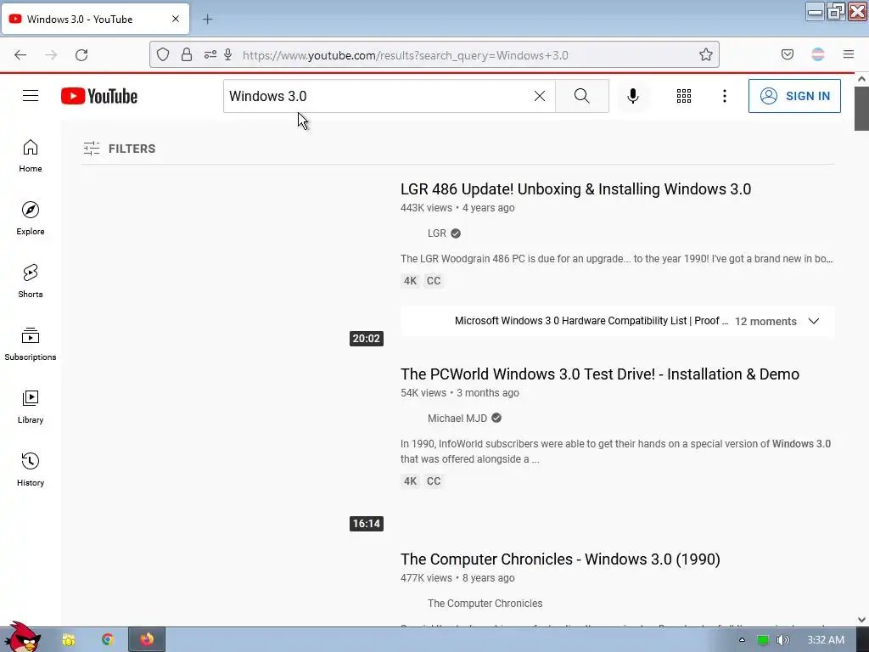Open The Computer Chronicles Windows 3.0 video

point(560,559)
